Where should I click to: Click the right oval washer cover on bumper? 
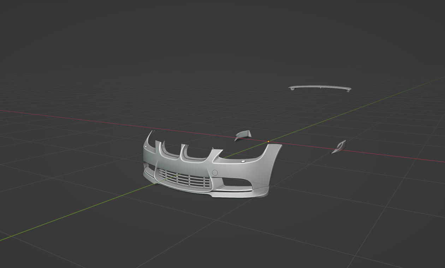click(243, 161)
